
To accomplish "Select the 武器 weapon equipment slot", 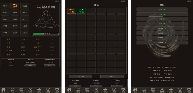I will [5, 19].
